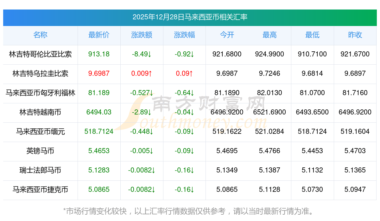Click the title 2025年12月28日马来西亚币相关汇率
Screen dimensions: 380x221
(x=190, y=17)
